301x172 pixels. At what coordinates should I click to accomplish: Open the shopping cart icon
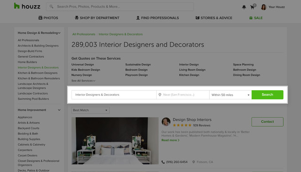point(253,8)
